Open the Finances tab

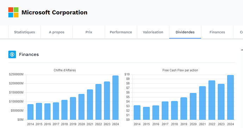217,32
